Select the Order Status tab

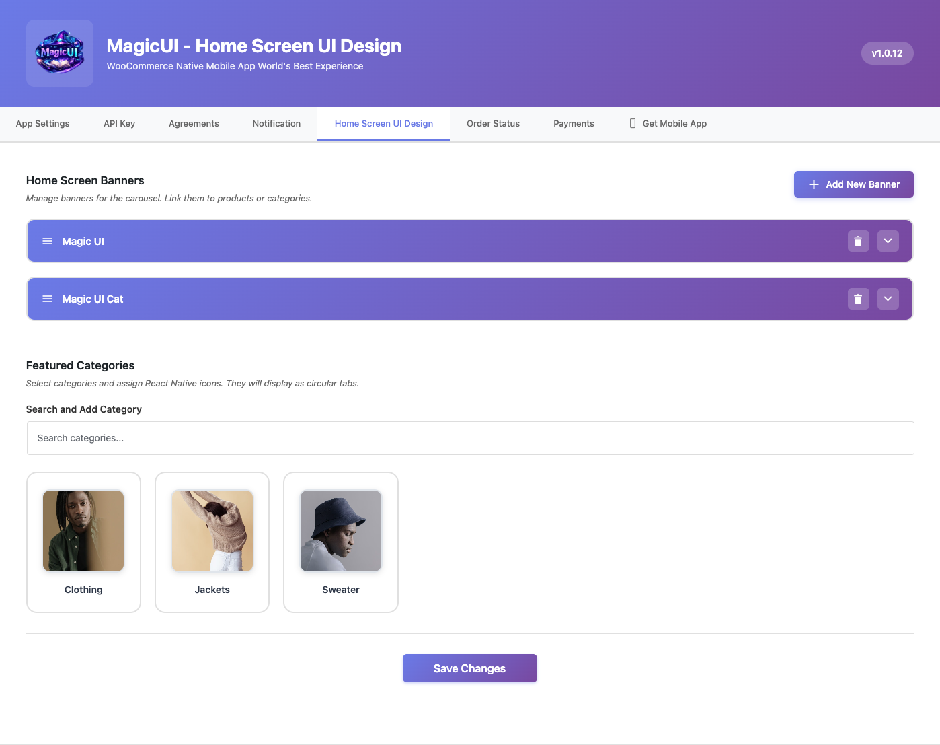493,124
